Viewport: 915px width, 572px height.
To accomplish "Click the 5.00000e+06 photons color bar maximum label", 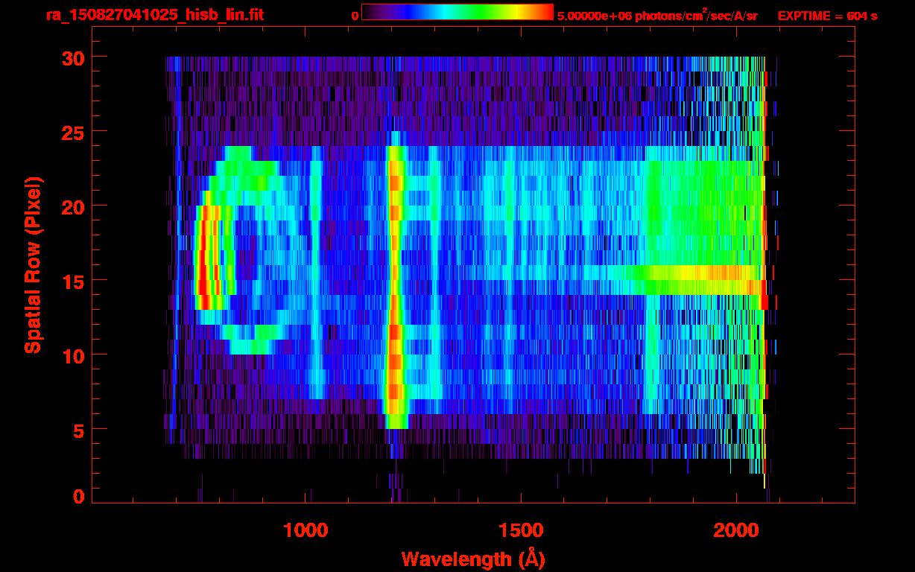I will pyautogui.click(x=657, y=16).
